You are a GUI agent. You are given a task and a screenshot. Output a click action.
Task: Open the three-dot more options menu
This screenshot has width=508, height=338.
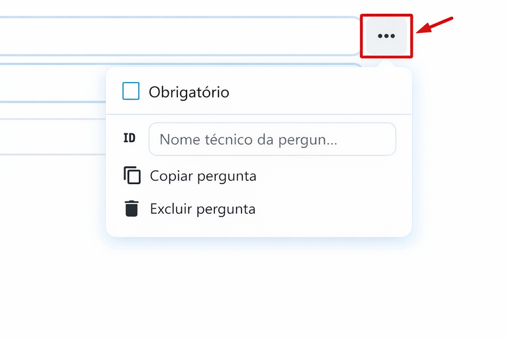pyautogui.click(x=386, y=36)
